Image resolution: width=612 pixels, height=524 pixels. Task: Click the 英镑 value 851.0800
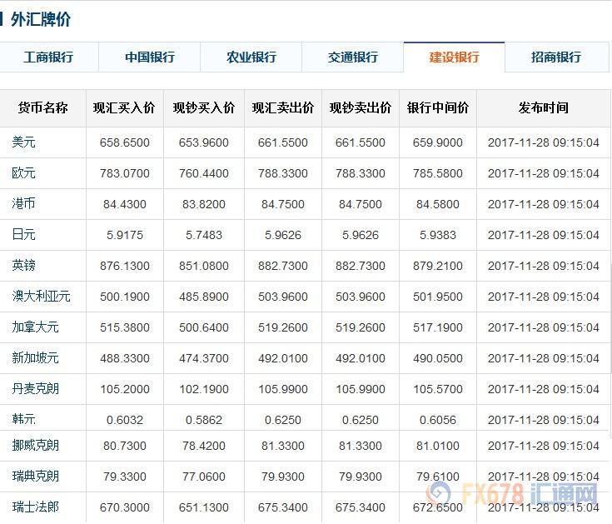point(204,266)
